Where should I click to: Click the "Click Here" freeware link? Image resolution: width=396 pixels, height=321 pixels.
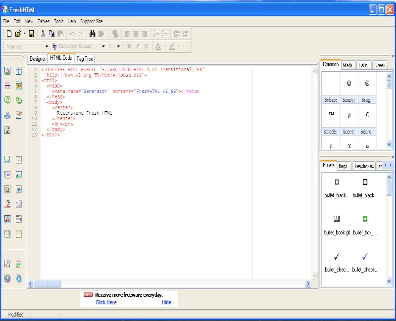point(106,302)
